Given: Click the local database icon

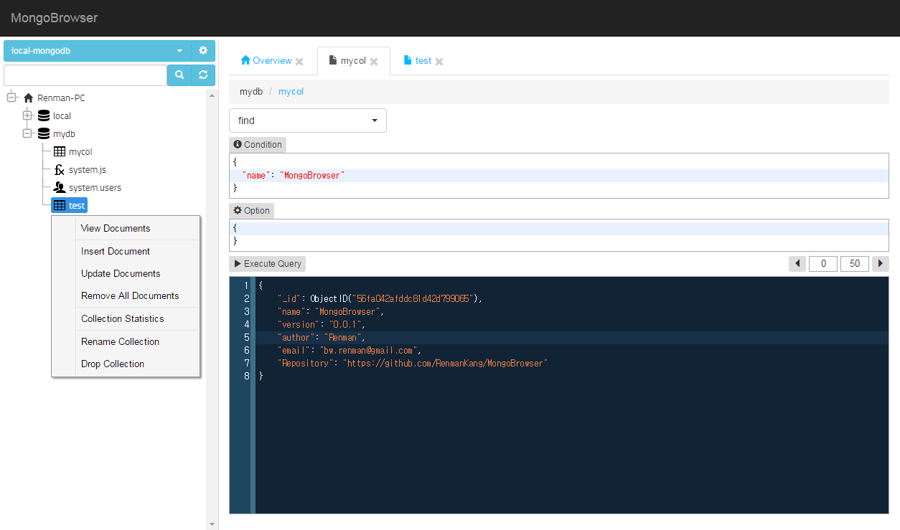Looking at the screenshot, I should click(x=44, y=115).
